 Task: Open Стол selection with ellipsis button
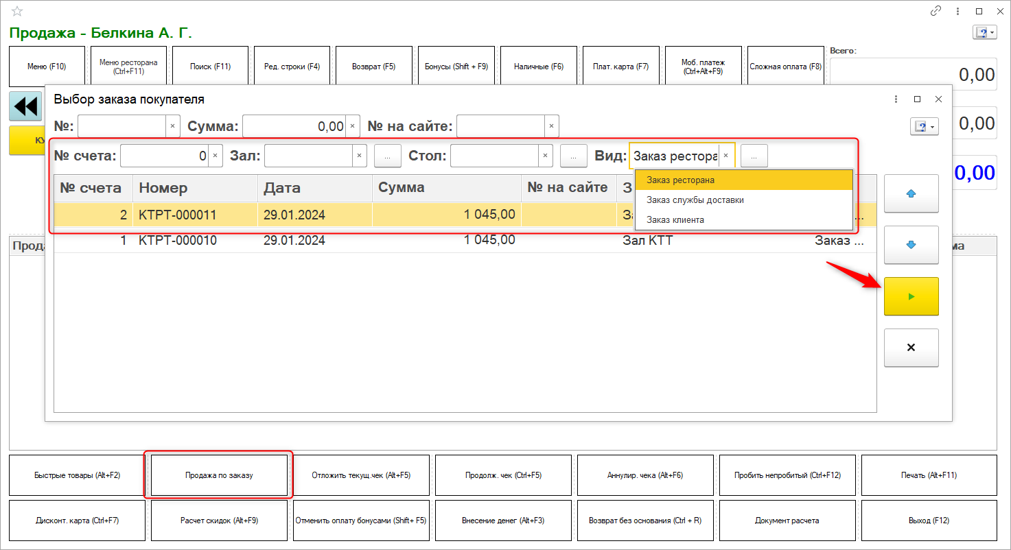(x=573, y=156)
